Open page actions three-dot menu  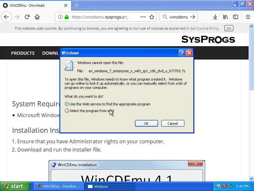143,17
